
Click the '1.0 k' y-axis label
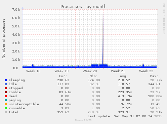[16, 60]
